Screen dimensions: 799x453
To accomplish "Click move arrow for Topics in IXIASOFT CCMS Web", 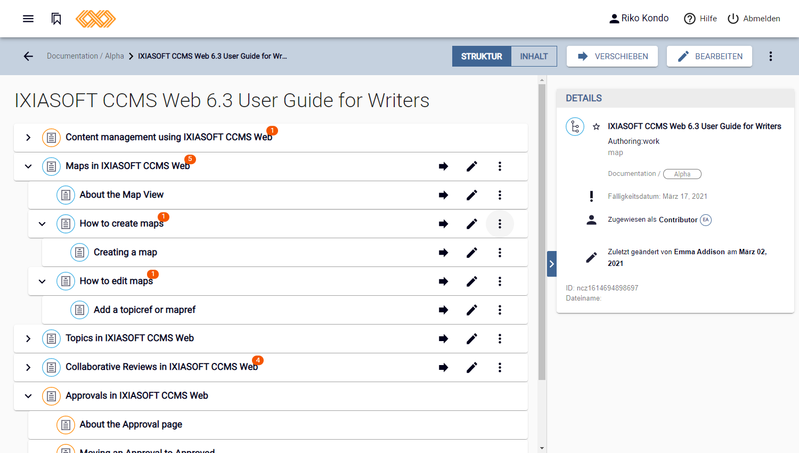I will tap(443, 338).
